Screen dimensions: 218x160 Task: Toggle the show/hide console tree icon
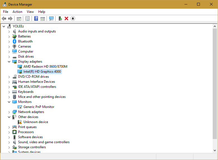click(x=19, y=18)
